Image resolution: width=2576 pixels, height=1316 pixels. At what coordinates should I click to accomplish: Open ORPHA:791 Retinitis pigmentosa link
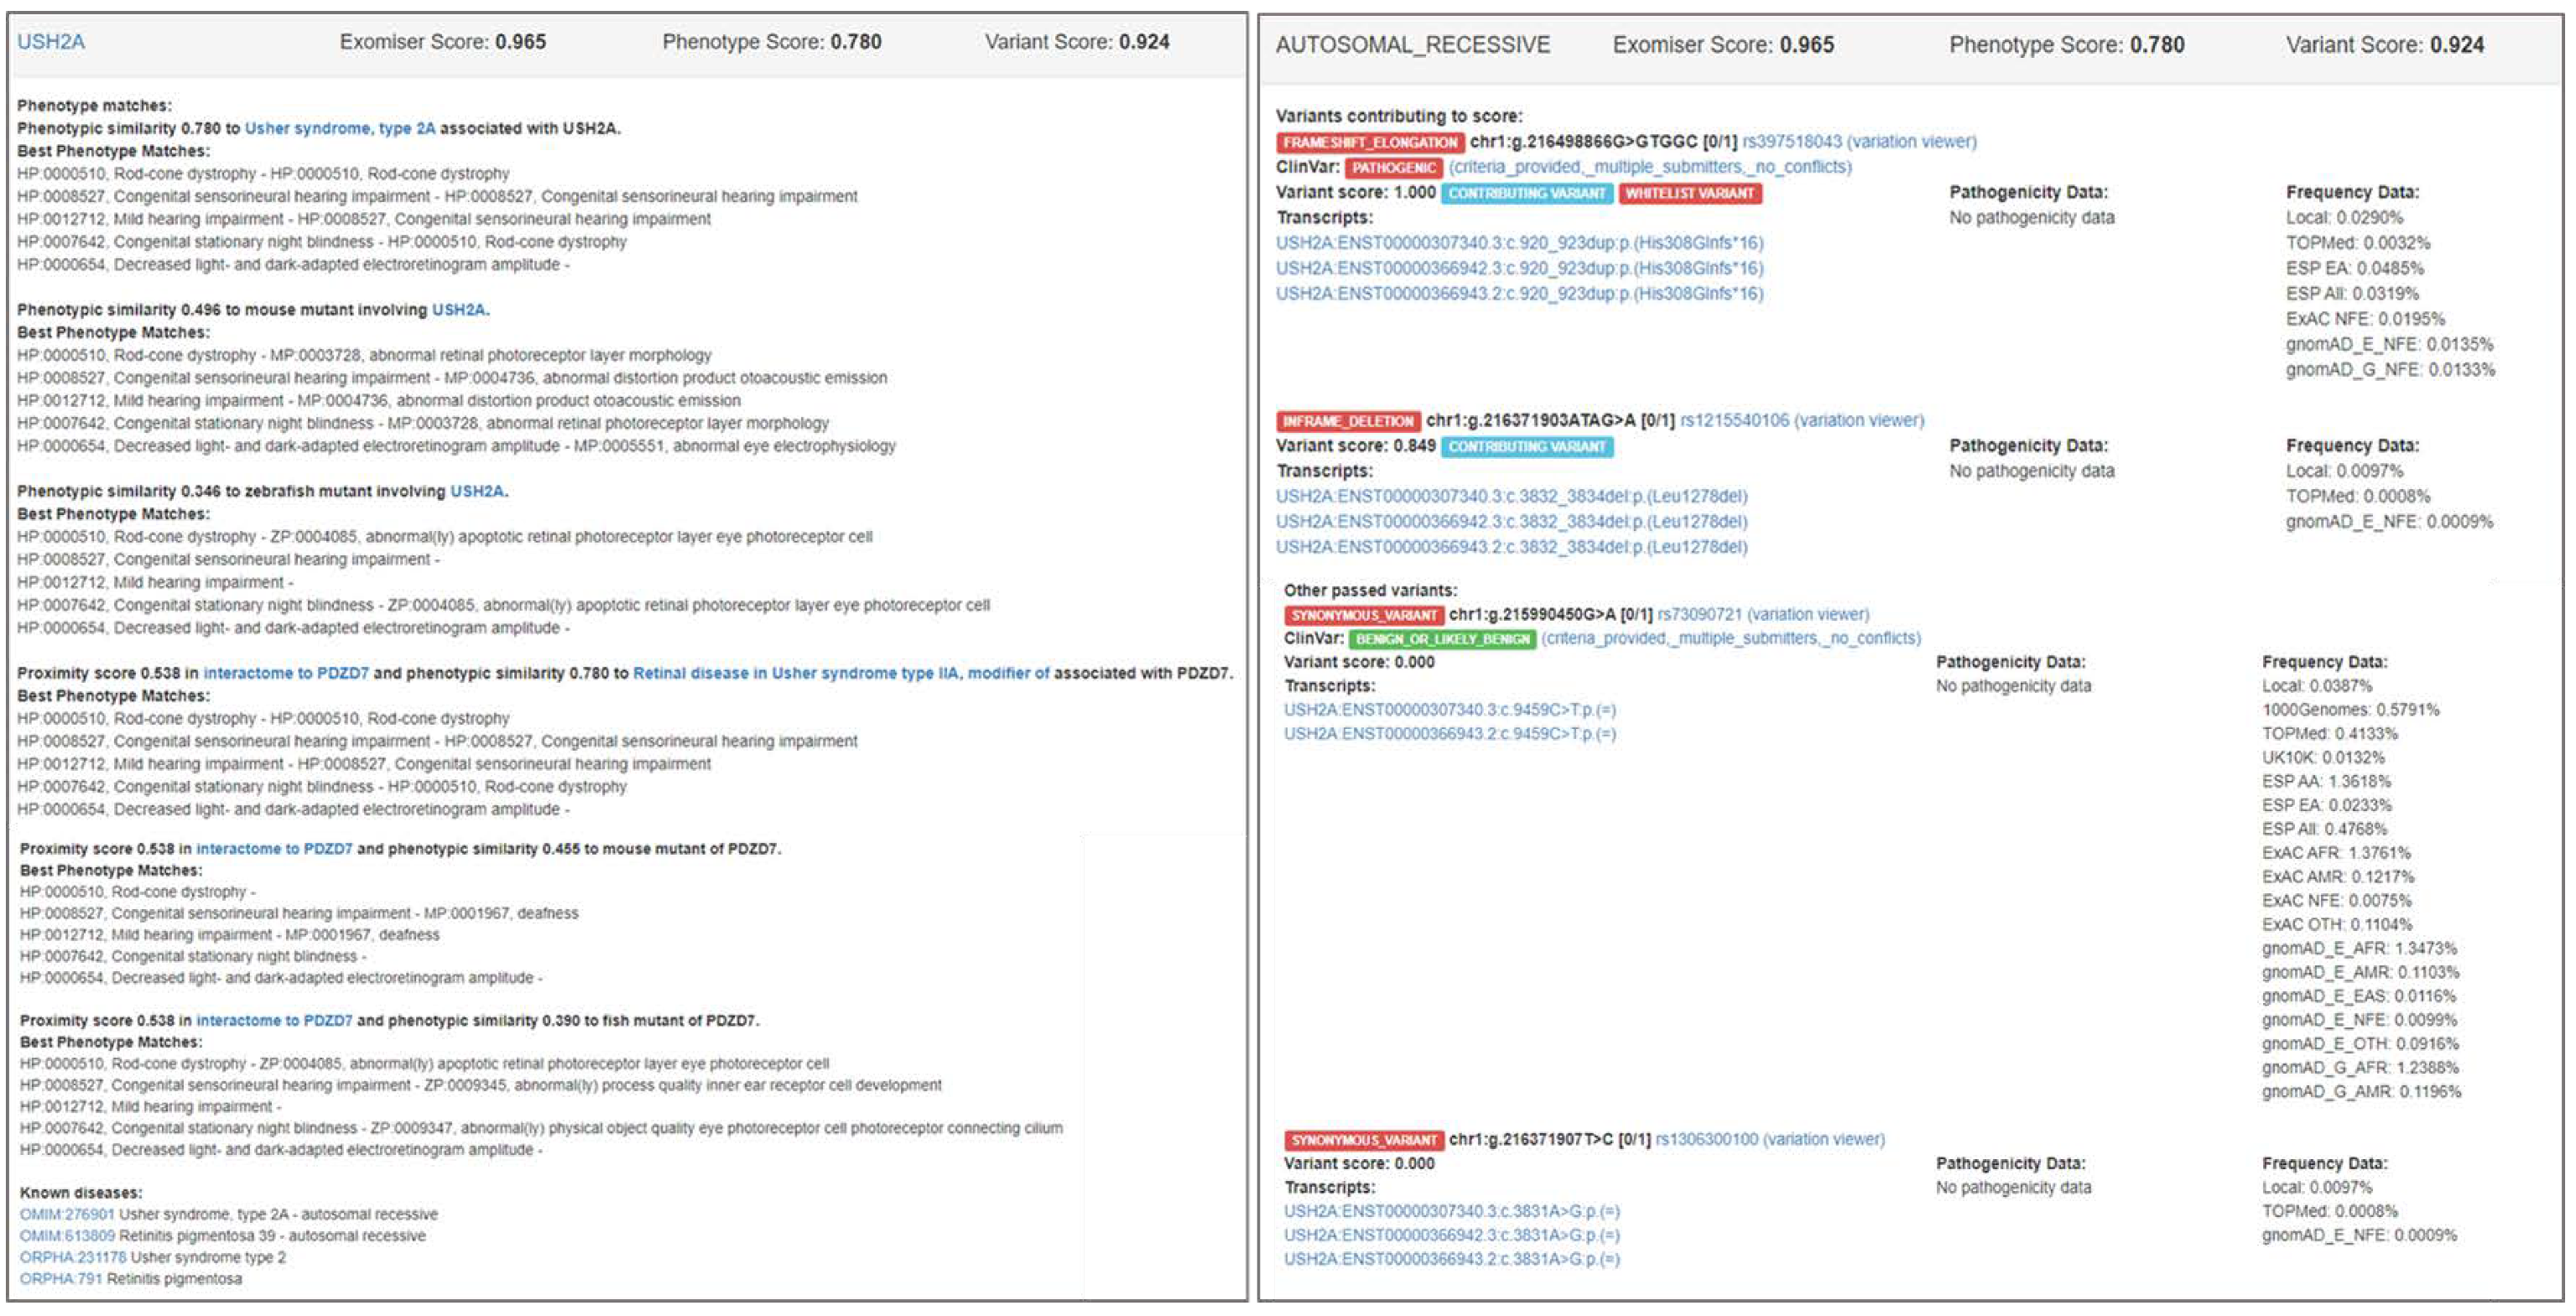click(x=60, y=1279)
